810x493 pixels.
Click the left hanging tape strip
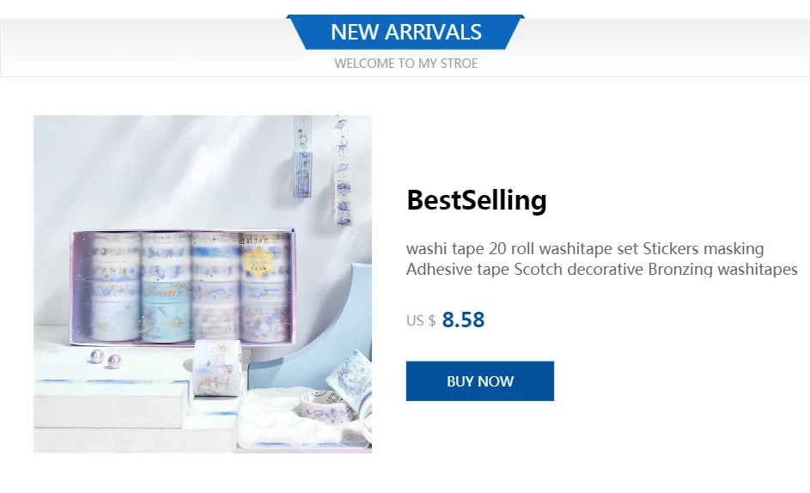[x=302, y=156]
